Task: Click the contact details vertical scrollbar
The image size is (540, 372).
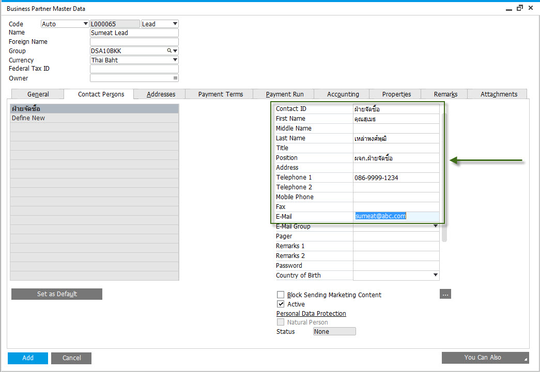Action: click(444, 177)
